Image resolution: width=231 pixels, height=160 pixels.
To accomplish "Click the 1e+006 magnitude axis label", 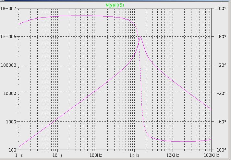I will click(x=8, y=37).
